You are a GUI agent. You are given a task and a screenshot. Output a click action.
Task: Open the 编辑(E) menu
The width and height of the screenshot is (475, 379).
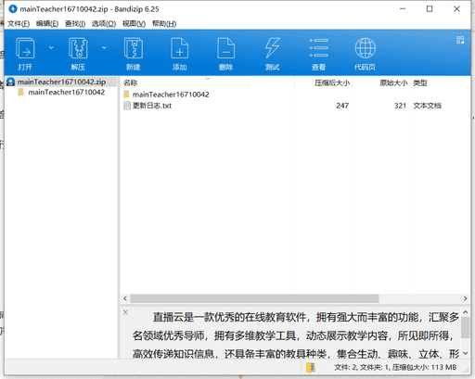click(47, 24)
